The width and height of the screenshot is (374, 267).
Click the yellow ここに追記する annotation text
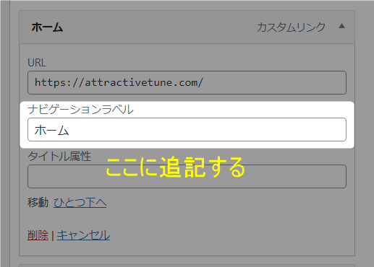[x=176, y=167]
